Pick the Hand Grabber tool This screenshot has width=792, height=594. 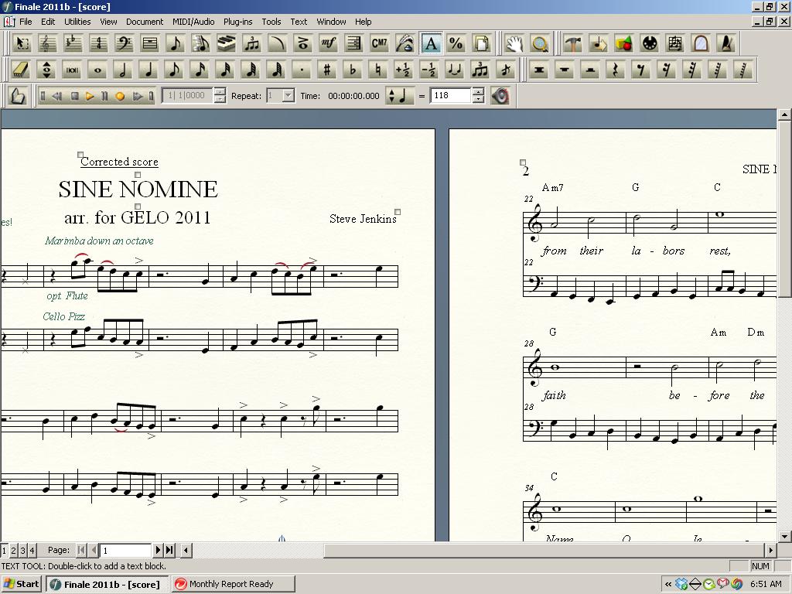[x=514, y=43]
